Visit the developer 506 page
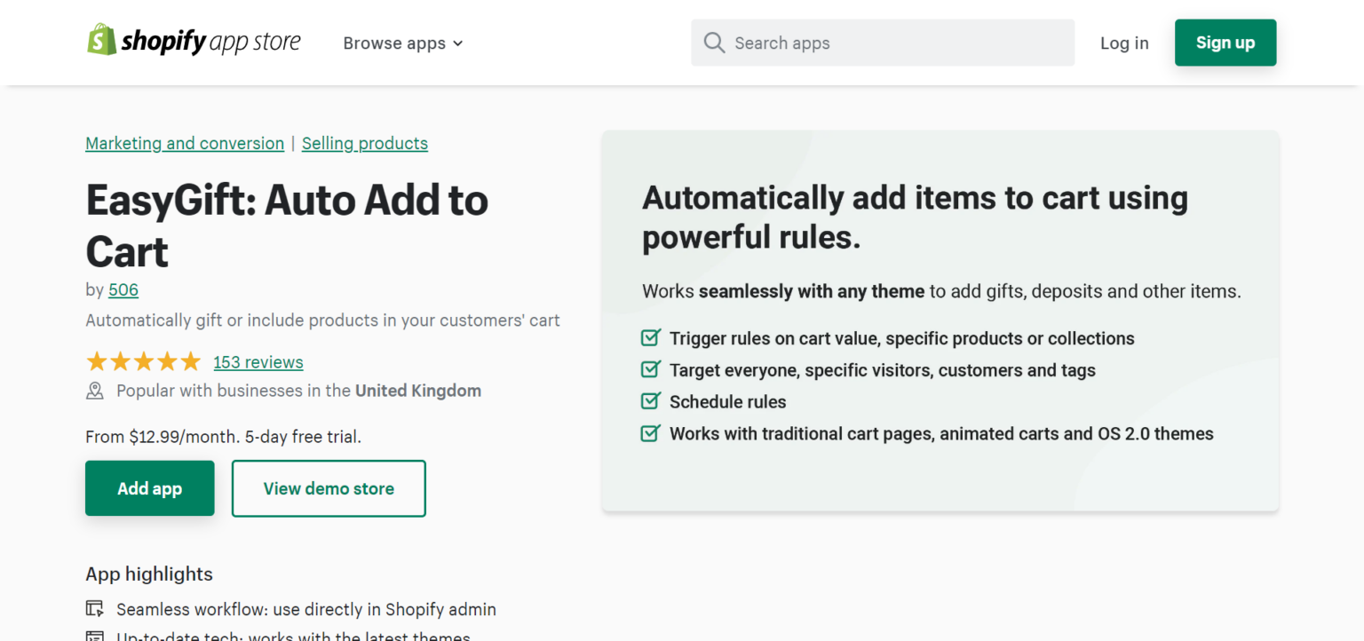1364x641 pixels. pyautogui.click(x=123, y=289)
